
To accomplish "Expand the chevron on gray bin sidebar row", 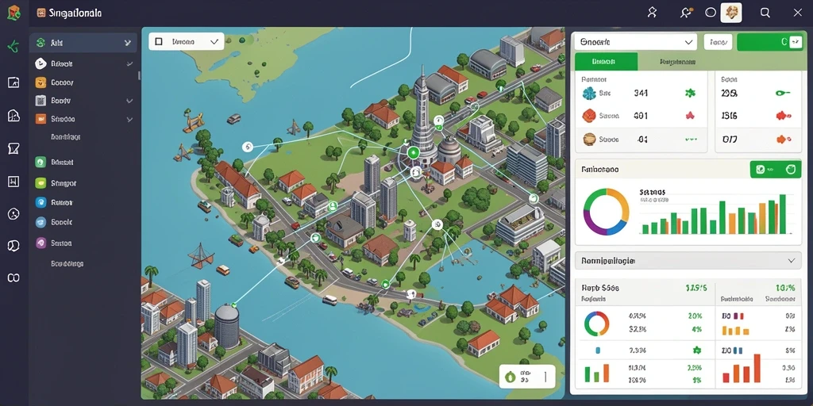I will [129, 101].
